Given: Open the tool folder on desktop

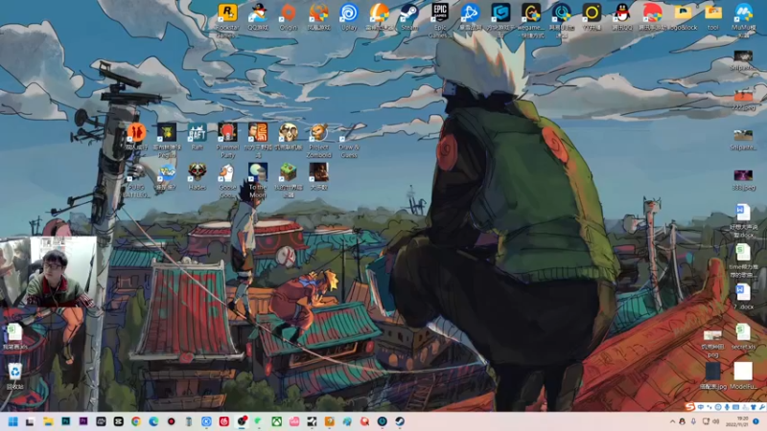Looking at the screenshot, I should 713,17.
